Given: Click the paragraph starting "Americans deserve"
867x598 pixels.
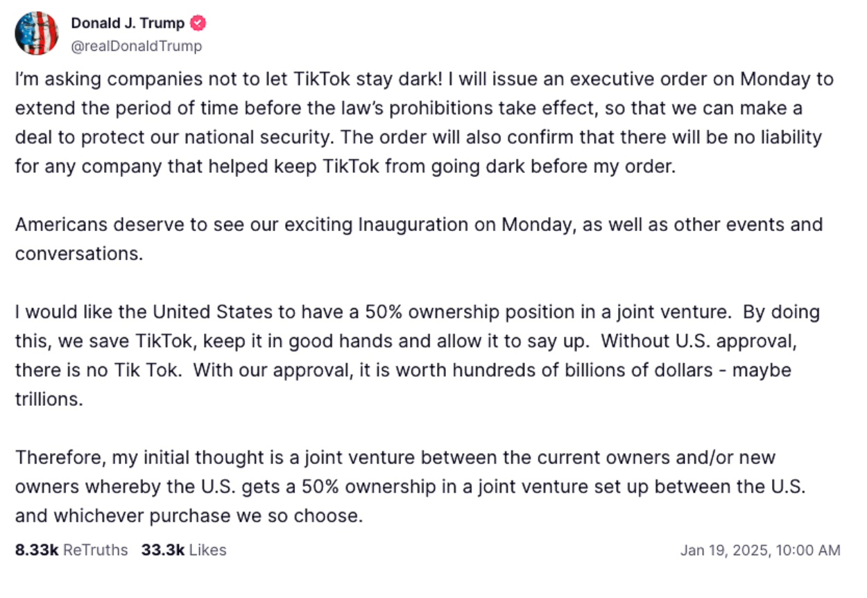Looking at the screenshot, I should (419, 239).
